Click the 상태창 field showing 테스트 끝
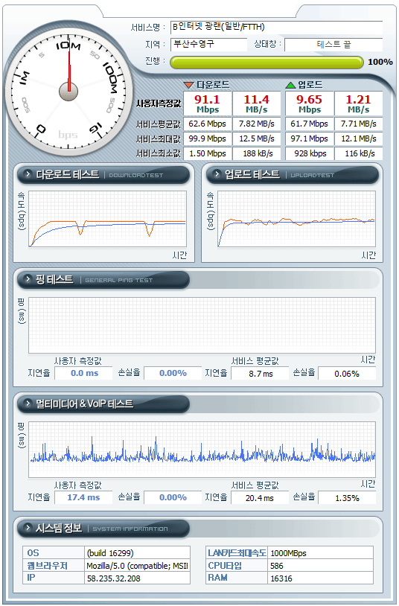The height and width of the screenshot is (606, 399). [333, 45]
